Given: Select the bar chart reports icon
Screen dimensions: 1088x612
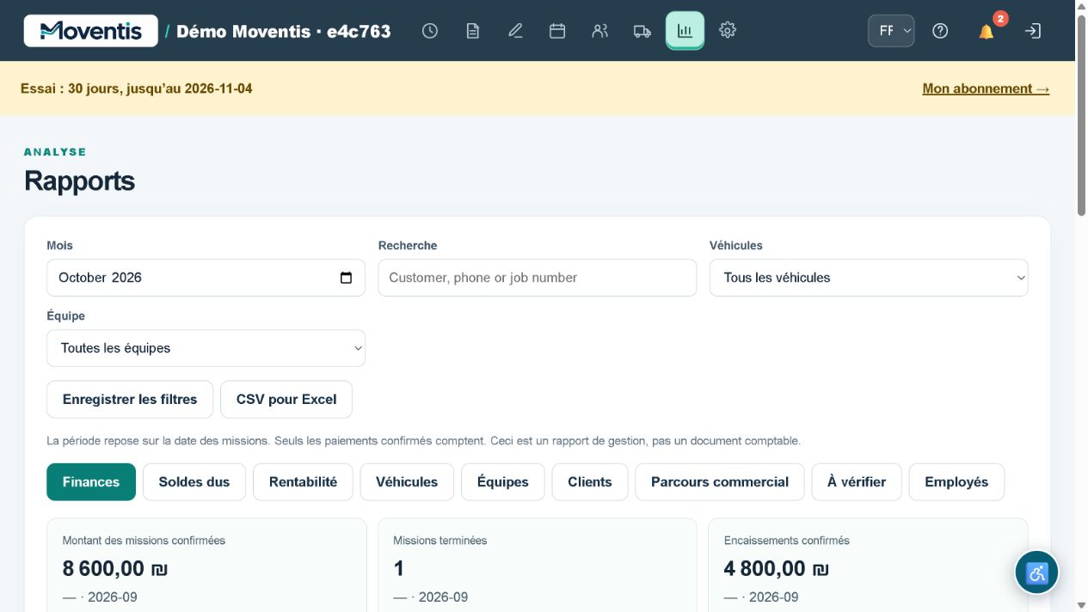Looking at the screenshot, I should (685, 31).
